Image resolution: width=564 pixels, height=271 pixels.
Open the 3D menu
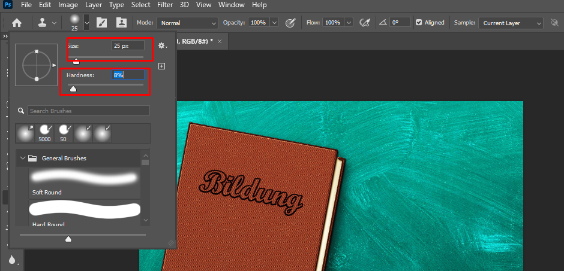click(x=185, y=5)
